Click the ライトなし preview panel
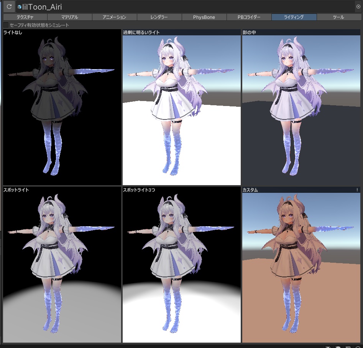This screenshot has height=348, width=363. pos(61,108)
